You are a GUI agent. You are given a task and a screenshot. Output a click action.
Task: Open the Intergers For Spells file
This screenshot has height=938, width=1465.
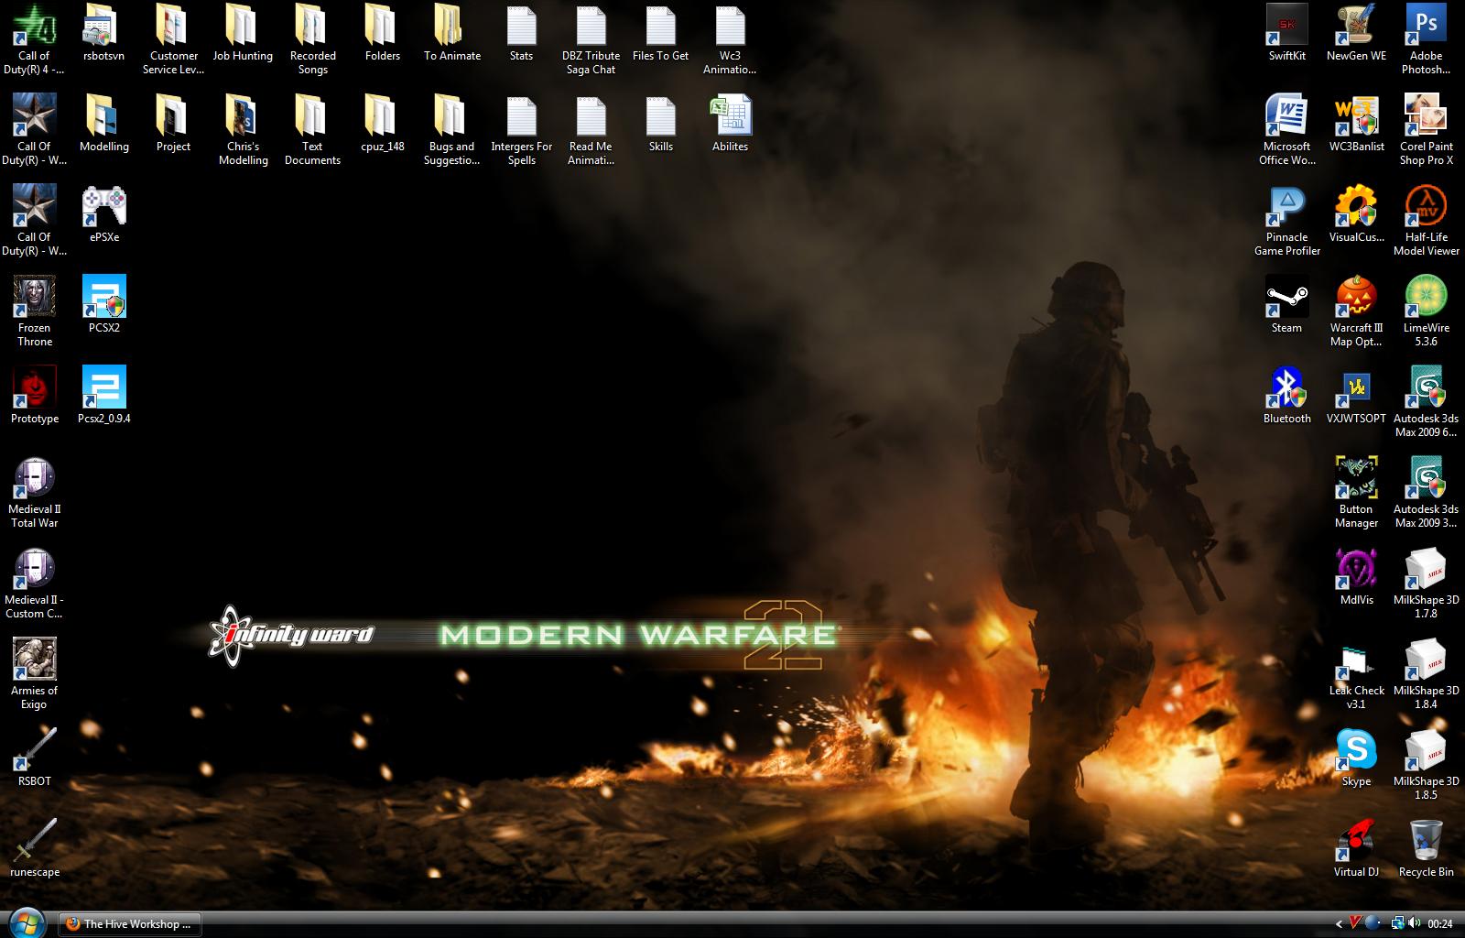click(x=521, y=130)
